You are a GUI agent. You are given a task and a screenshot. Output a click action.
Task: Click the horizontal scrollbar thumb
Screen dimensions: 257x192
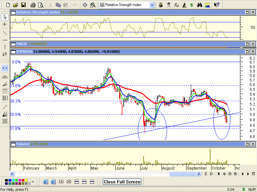pyautogui.click(x=182, y=174)
